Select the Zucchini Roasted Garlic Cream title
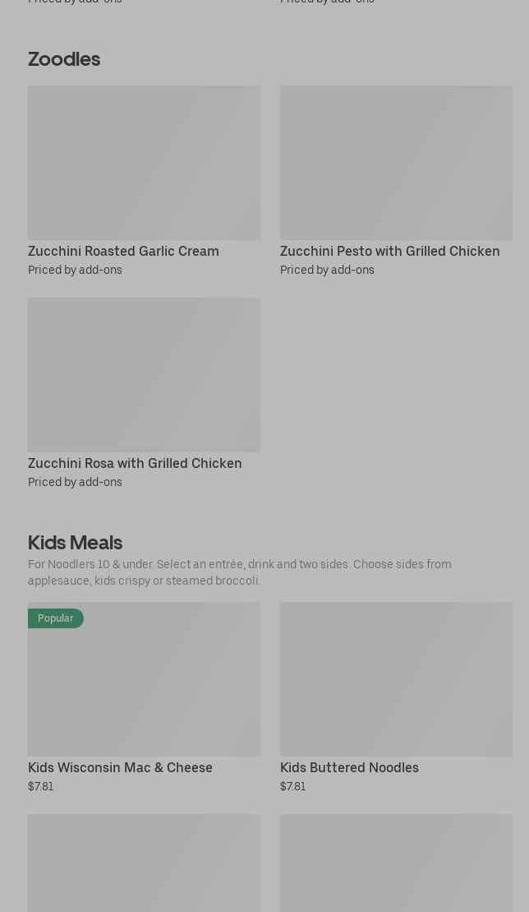This screenshot has height=912, width=529. click(123, 252)
